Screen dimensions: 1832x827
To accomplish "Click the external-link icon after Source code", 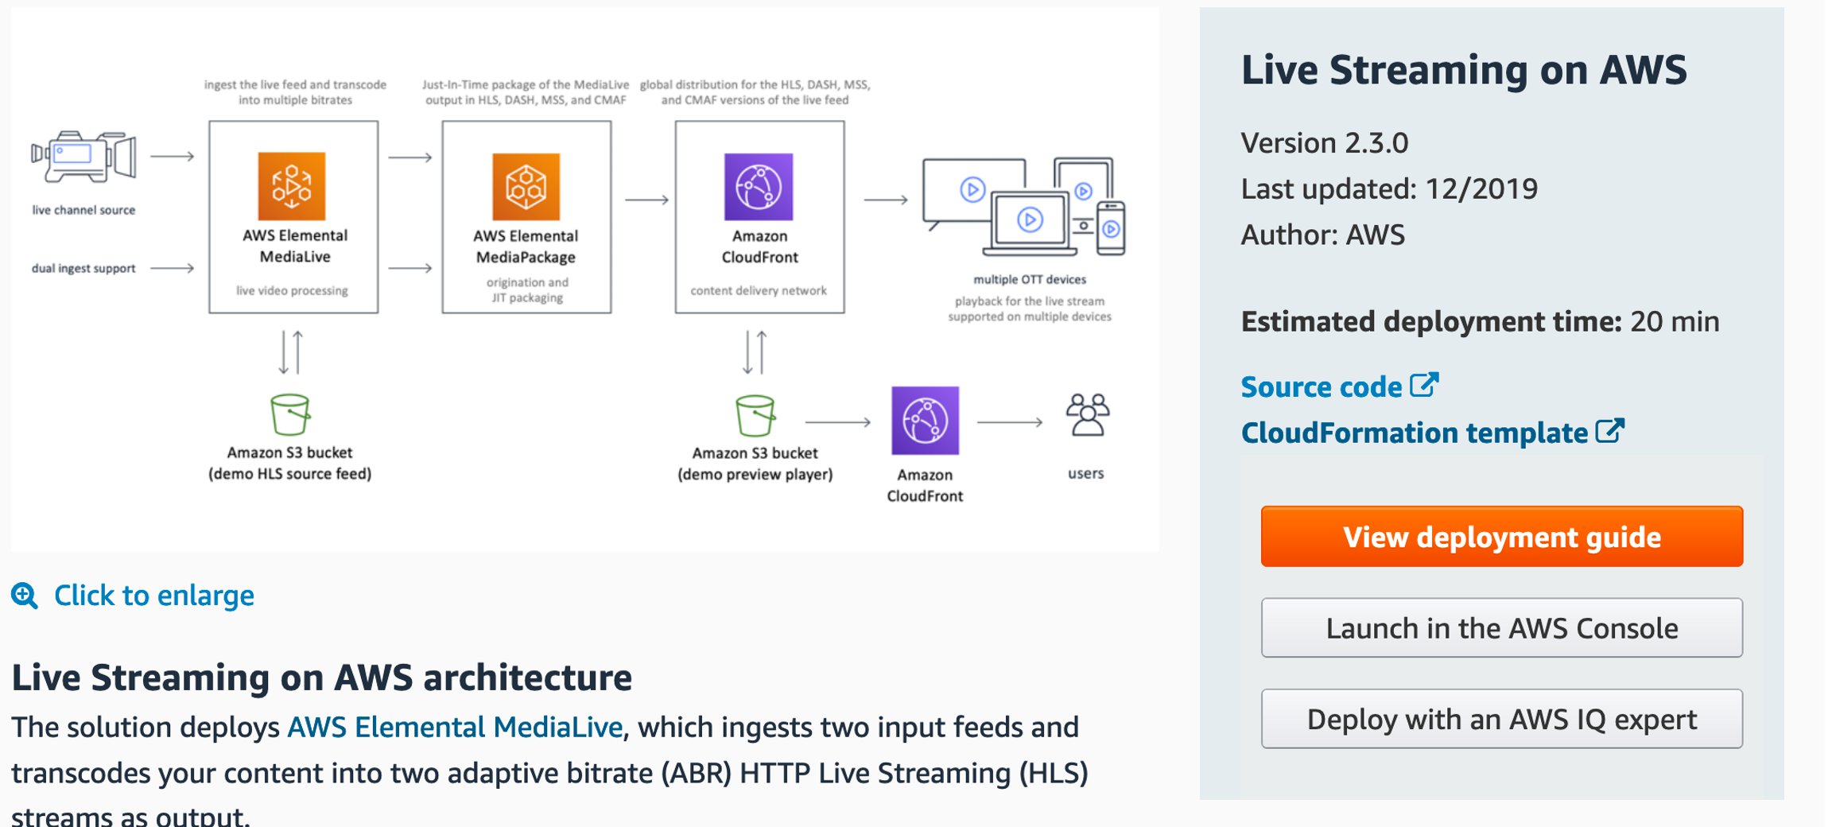I will (x=1424, y=385).
